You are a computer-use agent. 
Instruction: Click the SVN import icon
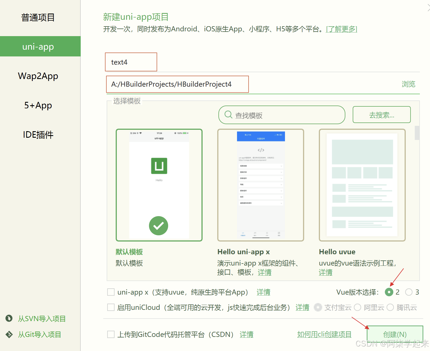9,318
